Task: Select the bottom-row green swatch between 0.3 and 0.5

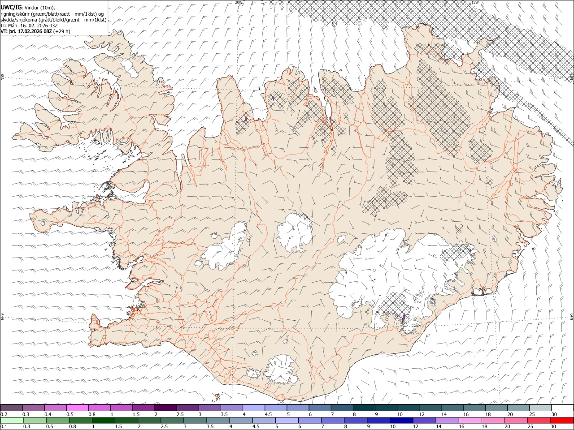Action: pos(35,420)
